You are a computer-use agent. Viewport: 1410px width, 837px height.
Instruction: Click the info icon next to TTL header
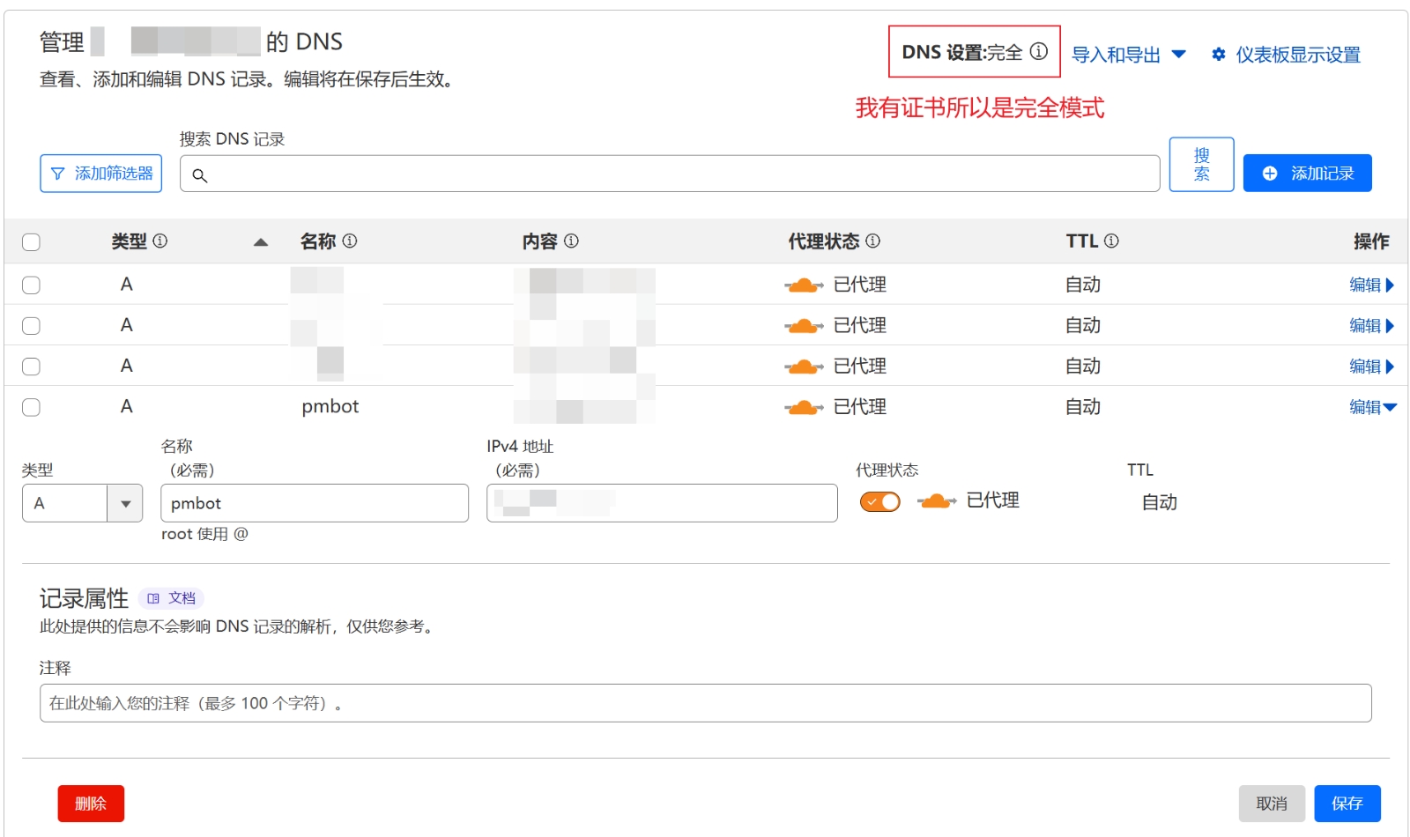1111,241
